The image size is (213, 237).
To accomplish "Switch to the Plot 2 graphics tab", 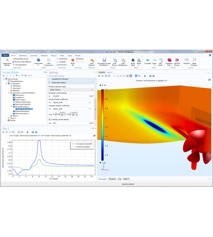I will point(110,72).
